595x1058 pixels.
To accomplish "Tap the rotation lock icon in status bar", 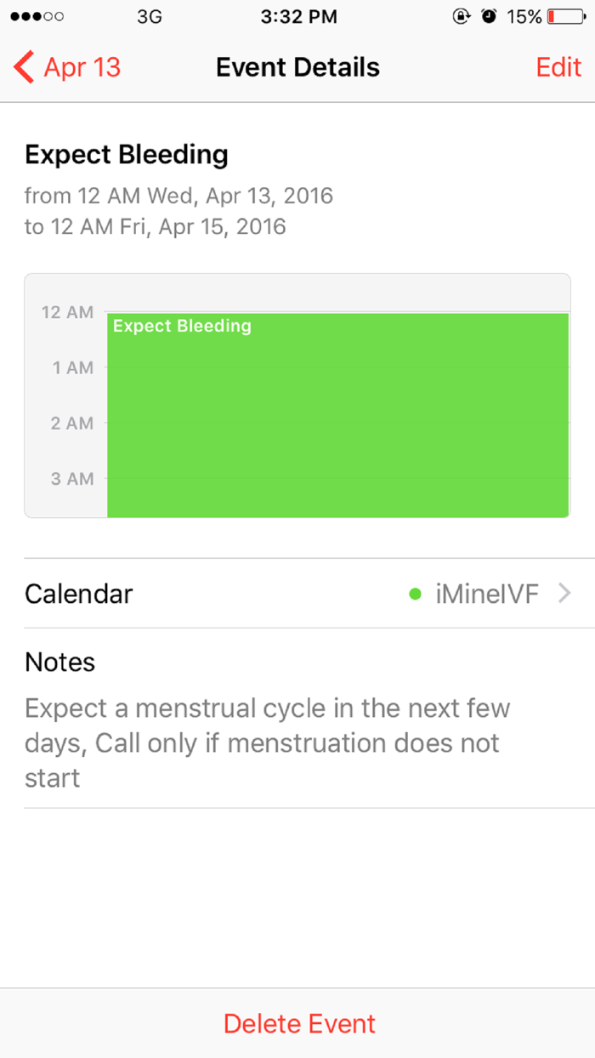I will [460, 15].
